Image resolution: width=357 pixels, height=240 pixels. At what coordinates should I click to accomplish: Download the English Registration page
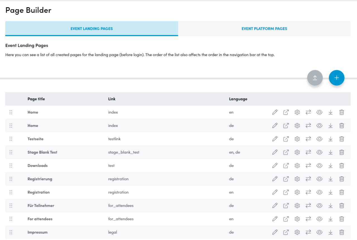(x=331, y=192)
